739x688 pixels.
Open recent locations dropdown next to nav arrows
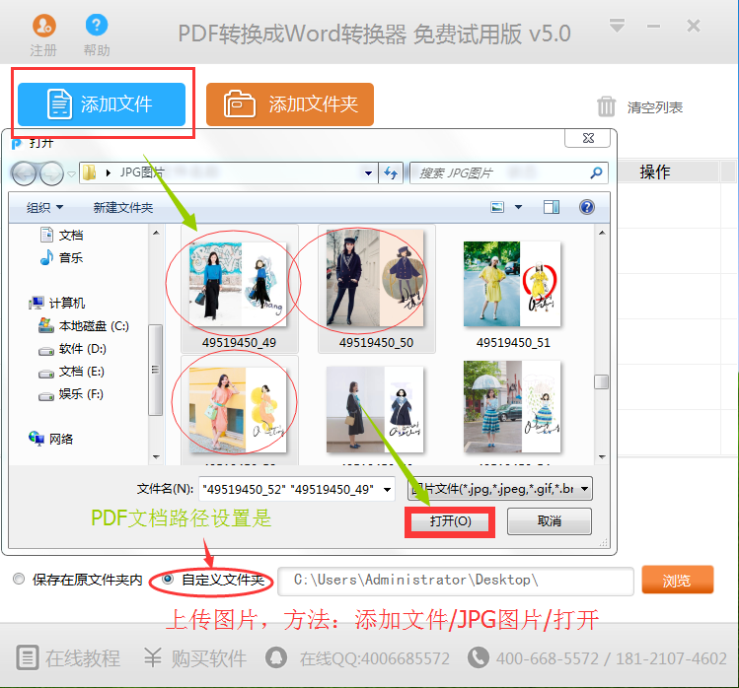(71, 173)
